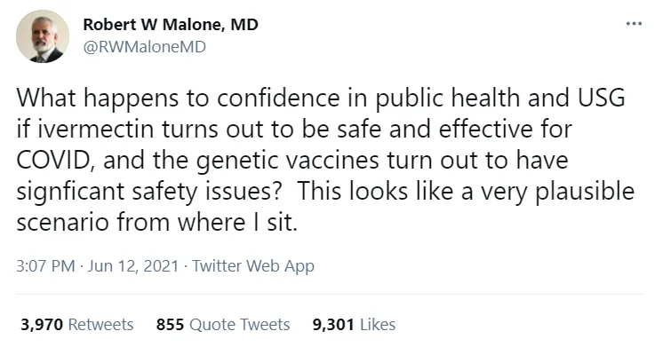
Task: Click the word ivermectin in the tweet
Action: point(96,129)
